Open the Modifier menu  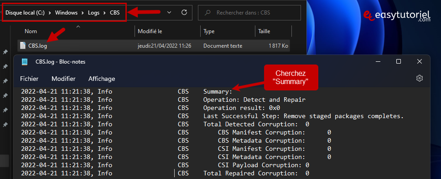coord(63,79)
